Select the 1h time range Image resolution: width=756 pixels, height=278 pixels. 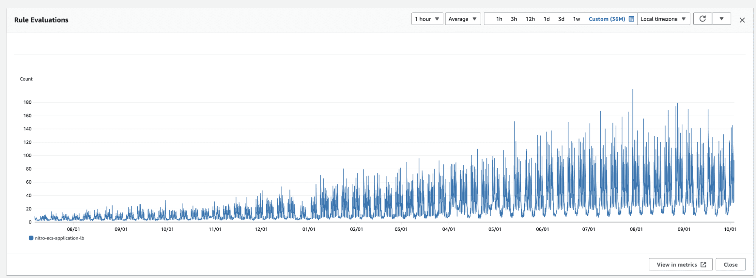pos(499,19)
